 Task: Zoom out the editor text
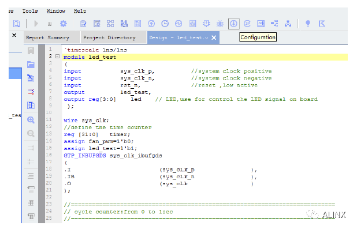(31, 133)
